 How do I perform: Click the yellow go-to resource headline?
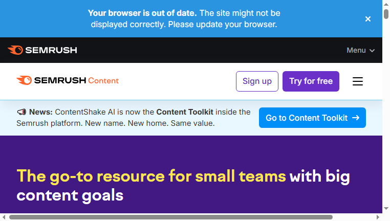[x=151, y=176]
